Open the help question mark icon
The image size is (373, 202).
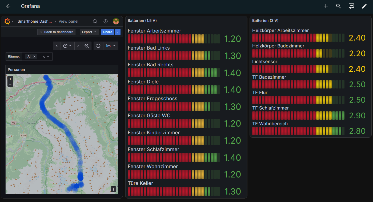click(x=106, y=21)
